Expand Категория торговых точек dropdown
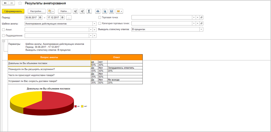The width and height of the screenshot is (271, 132). coord(194,23)
